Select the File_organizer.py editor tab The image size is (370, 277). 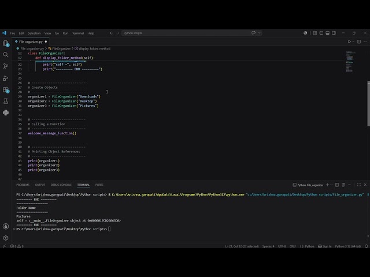click(31, 42)
